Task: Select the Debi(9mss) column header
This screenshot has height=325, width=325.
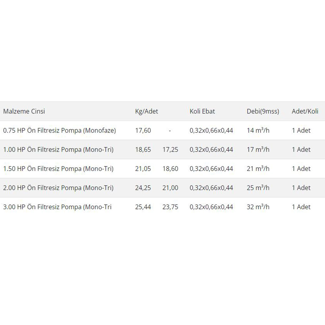Action: [263, 111]
